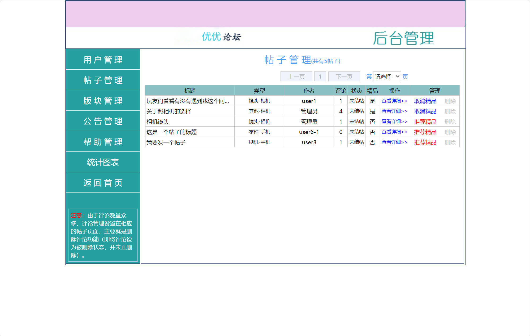Open the 公告管理 sidebar menu
The height and width of the screenshot is (336, 530).
[x=103, y=121]
